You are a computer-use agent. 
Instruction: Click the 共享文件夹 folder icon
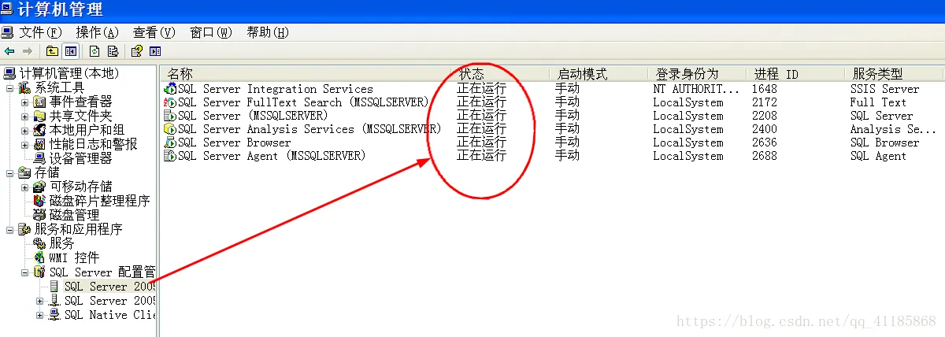tap(40, 116)
